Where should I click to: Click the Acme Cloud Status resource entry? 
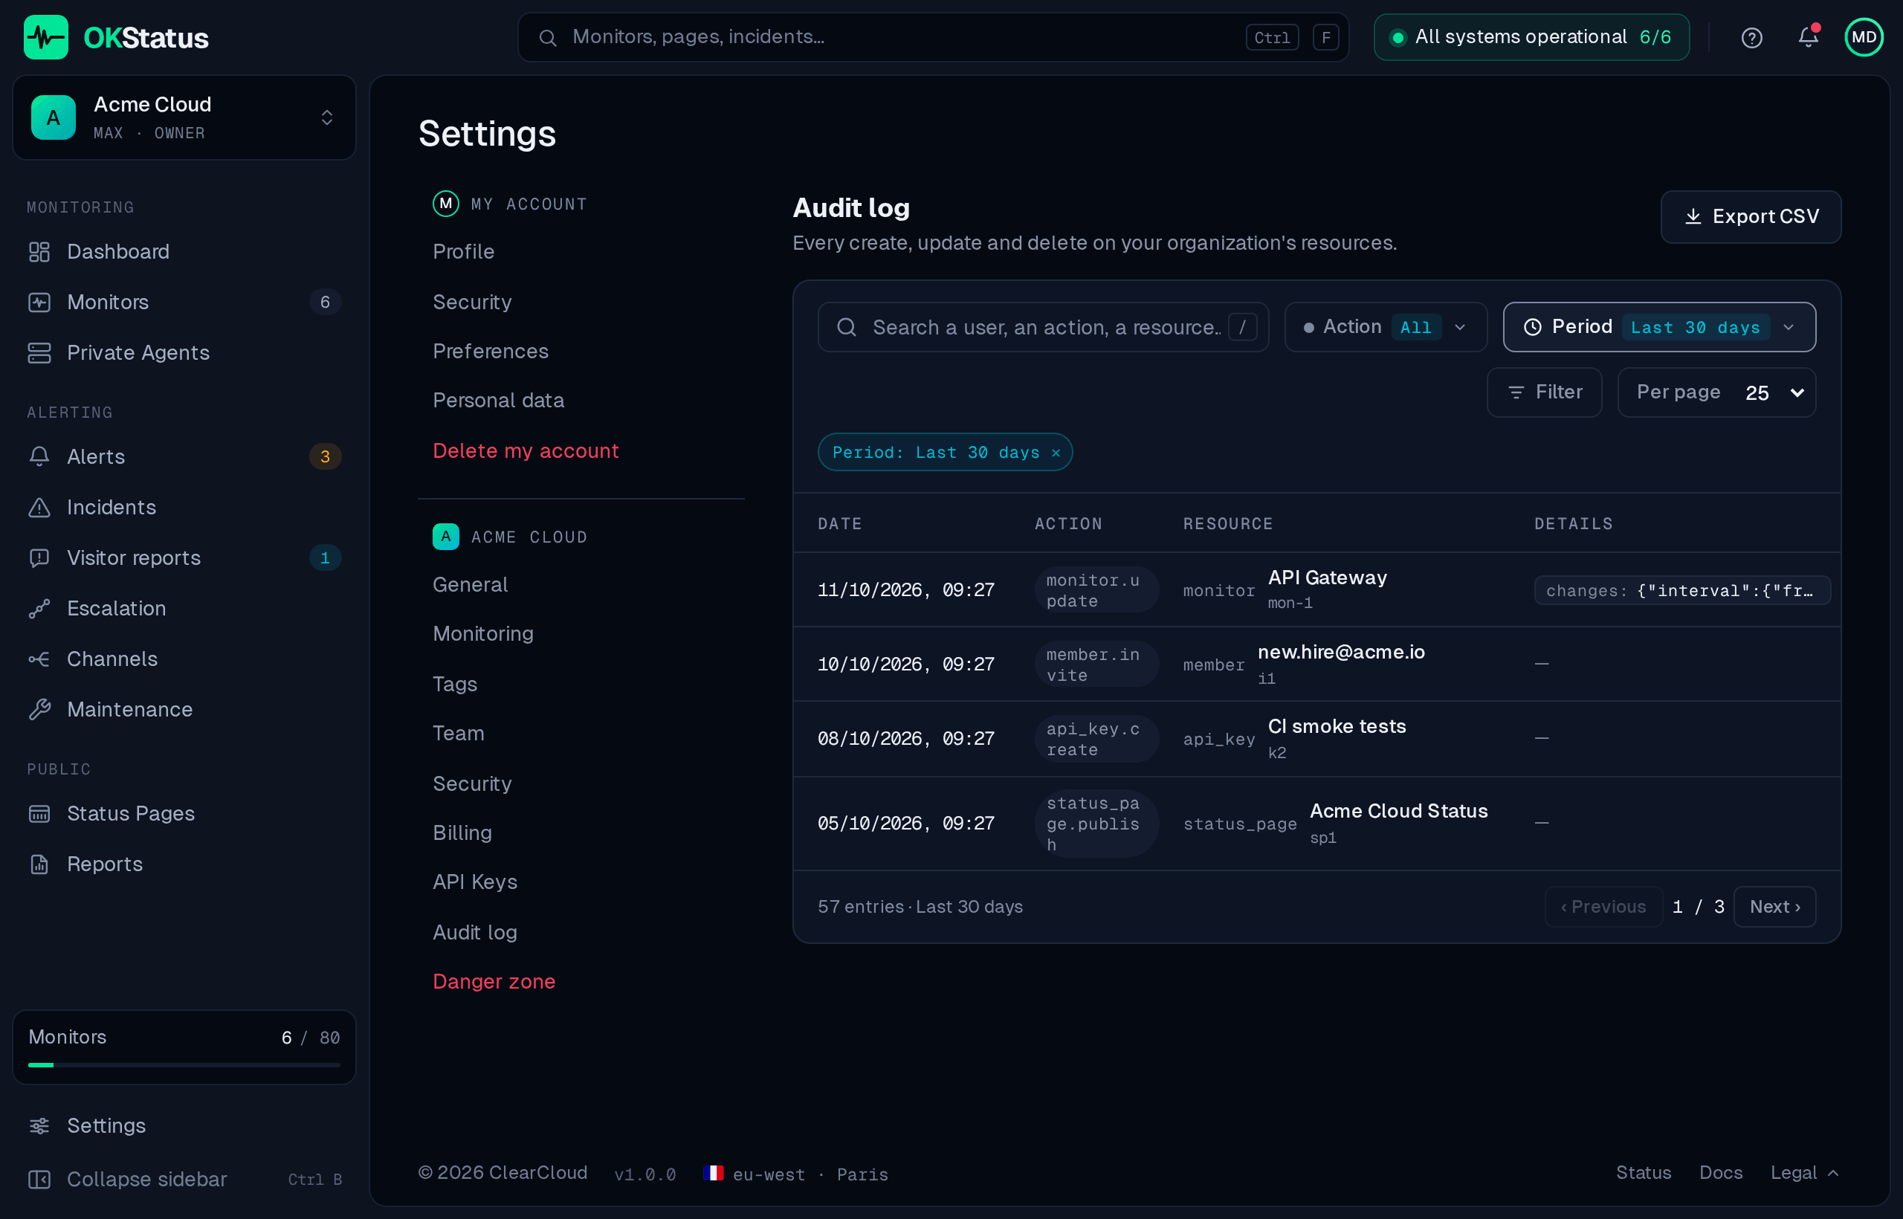point(1398,812)
